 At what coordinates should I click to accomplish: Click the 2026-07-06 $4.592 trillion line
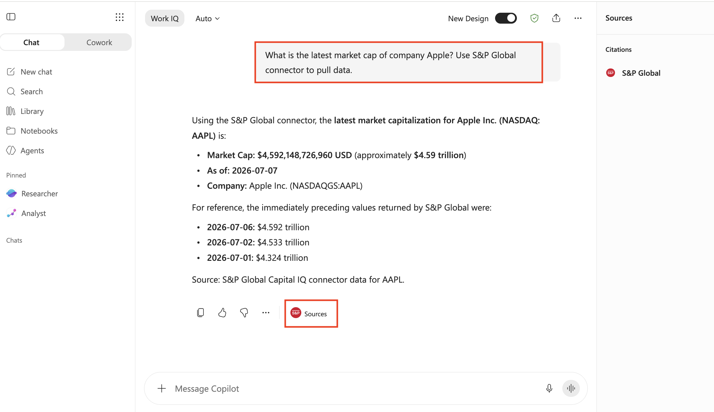coord(258,227)
